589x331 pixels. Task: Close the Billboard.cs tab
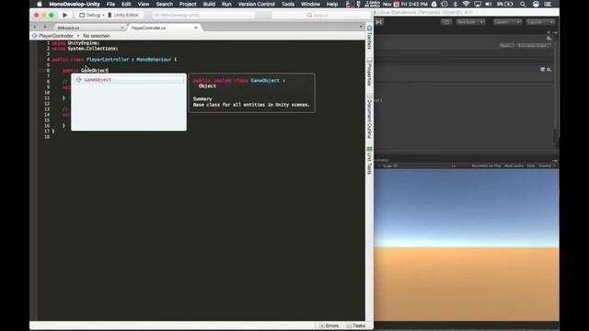click(122, 28)
